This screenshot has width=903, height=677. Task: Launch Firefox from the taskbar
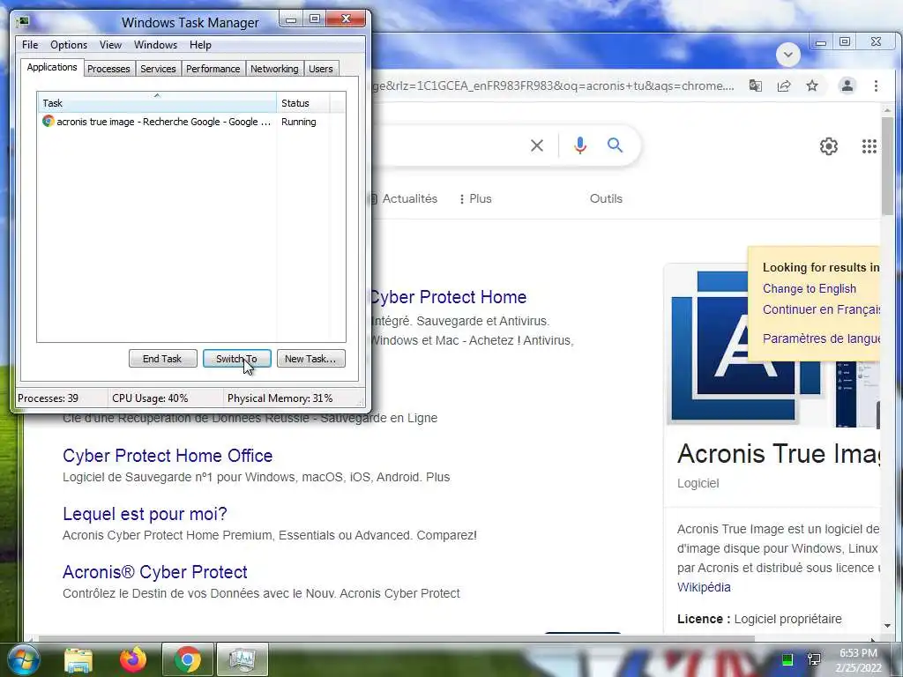click(x=132, y=659)
